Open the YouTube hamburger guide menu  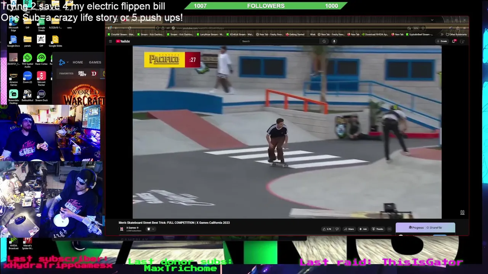(110, 41)
